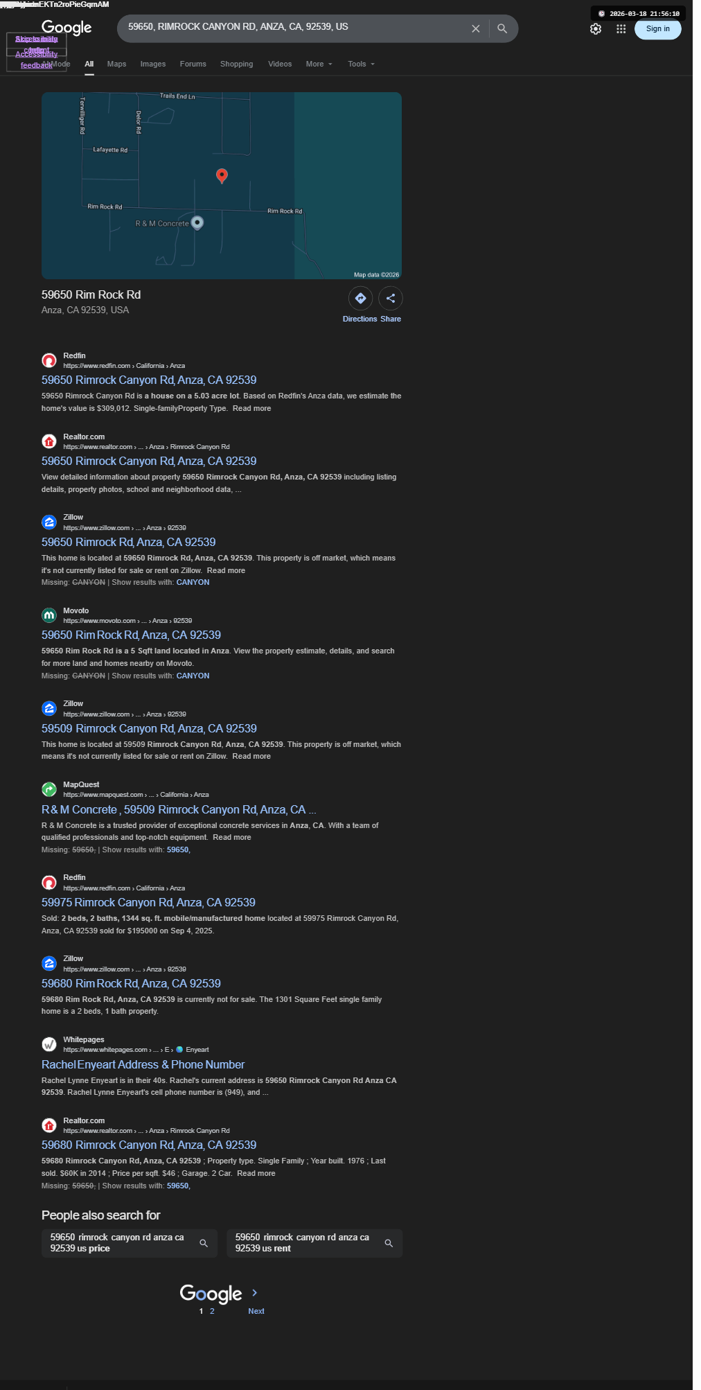Viewport: 701px width, 1390px height.
Task: Click the Directions icon under the map
Action: point(360,298)
